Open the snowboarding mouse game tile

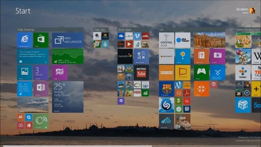coord(243,56)
